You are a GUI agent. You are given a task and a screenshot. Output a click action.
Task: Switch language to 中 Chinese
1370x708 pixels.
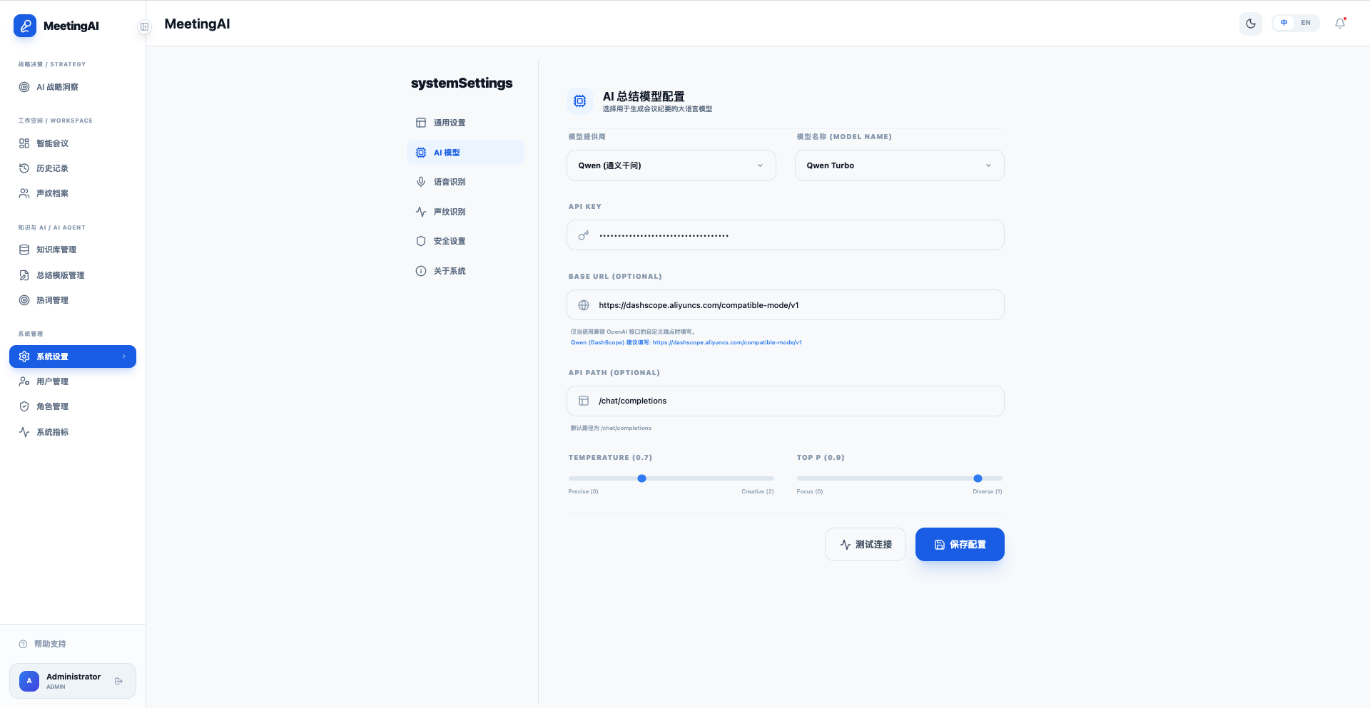point(1284,23)
